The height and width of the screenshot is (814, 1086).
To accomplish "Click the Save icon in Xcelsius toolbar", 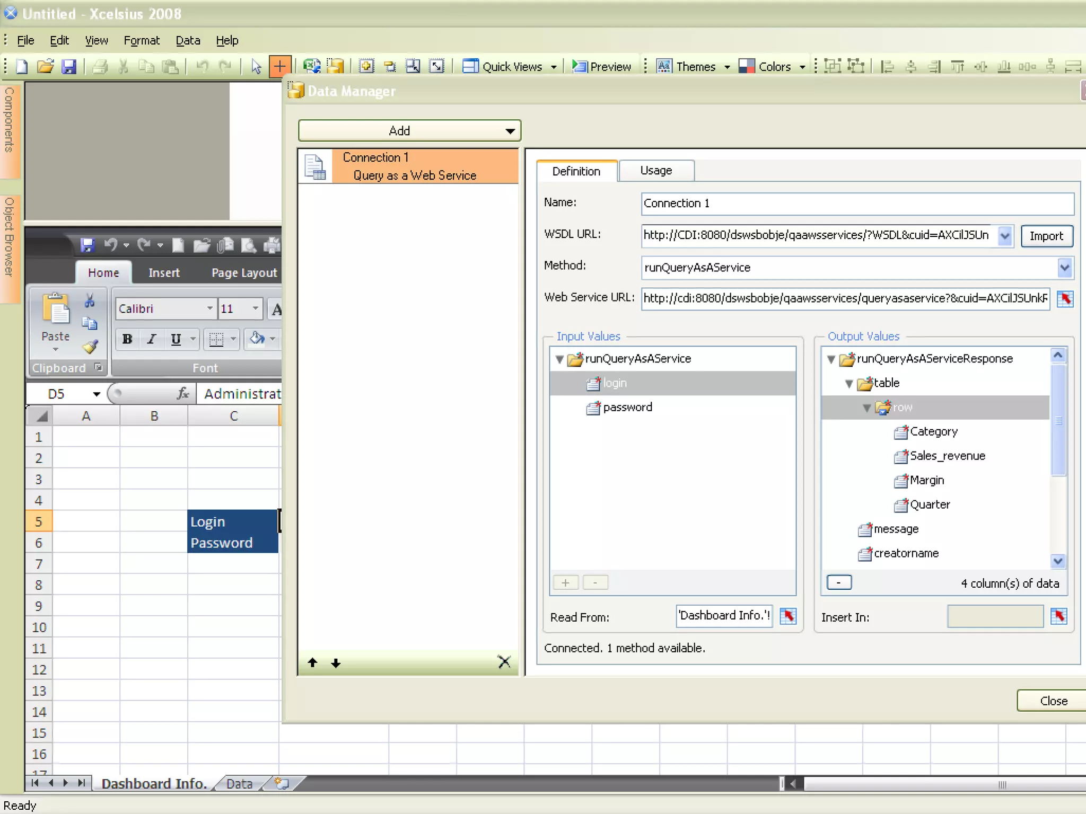I will (69, 66).
